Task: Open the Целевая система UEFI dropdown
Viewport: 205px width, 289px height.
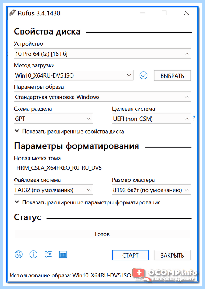Action: coord(152,119)
